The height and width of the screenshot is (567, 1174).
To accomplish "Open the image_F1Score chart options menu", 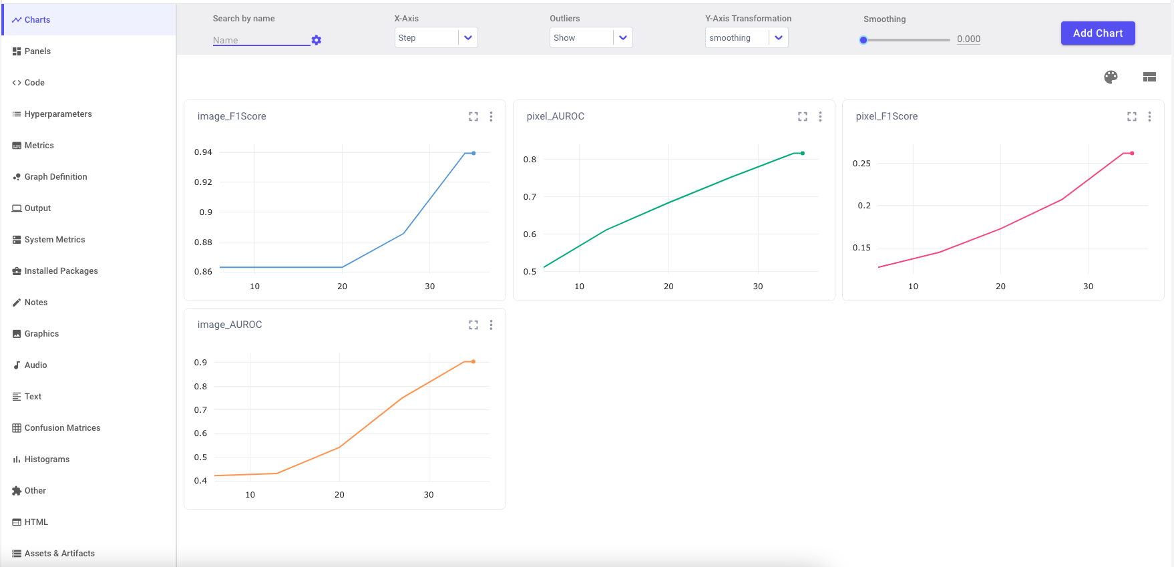I will (x=491, y=117).
